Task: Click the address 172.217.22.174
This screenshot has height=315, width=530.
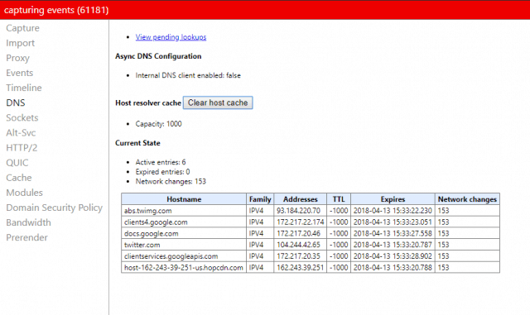Action: 300,222
